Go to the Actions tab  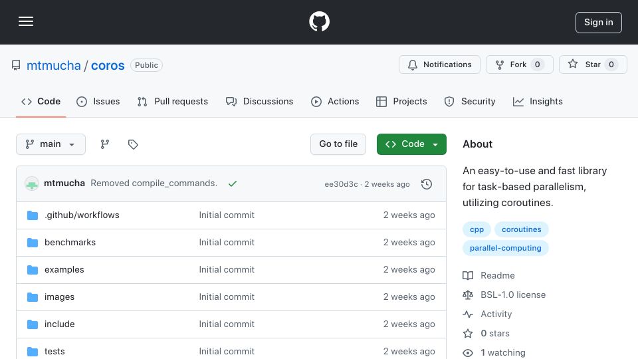[335, 101]
